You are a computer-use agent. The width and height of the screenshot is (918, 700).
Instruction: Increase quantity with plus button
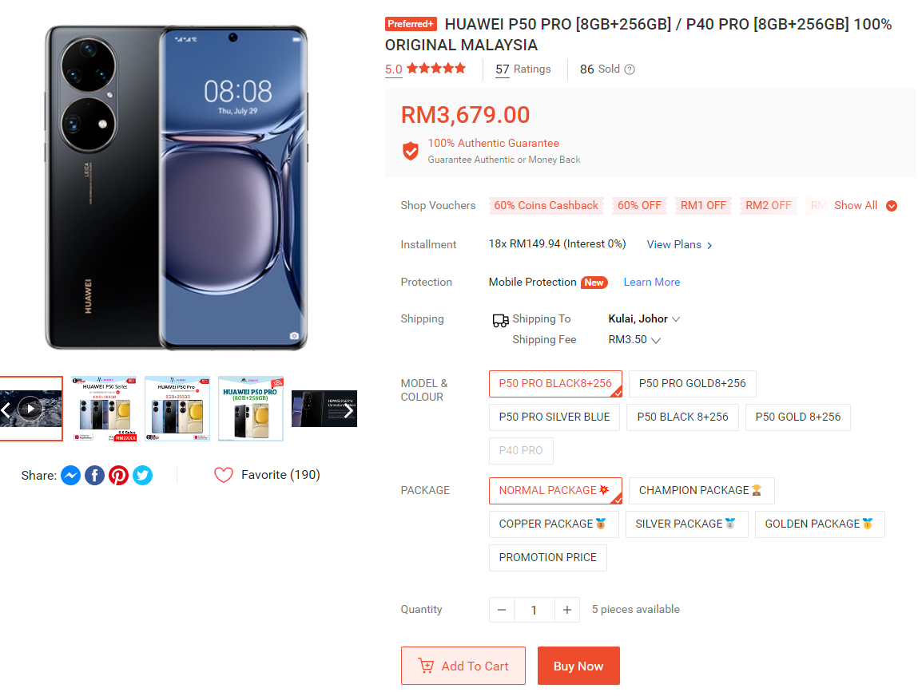[566, 610]
